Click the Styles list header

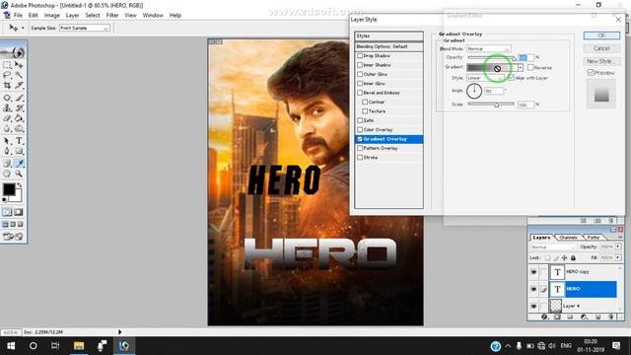tap(388, 35)
